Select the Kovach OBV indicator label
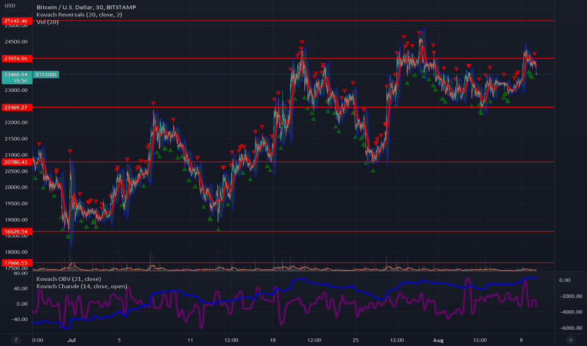The width and height of the screenshot is (587, 346). (x=69, y=279)
